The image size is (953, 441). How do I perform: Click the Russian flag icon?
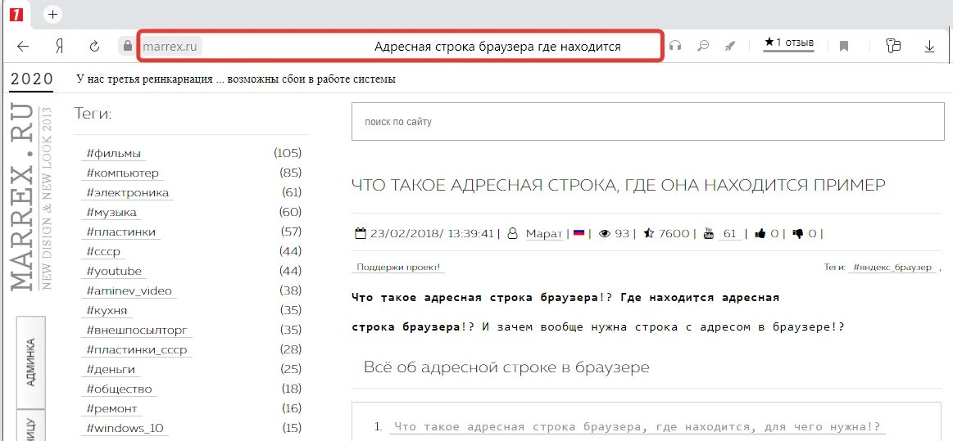tap(579, 233)
